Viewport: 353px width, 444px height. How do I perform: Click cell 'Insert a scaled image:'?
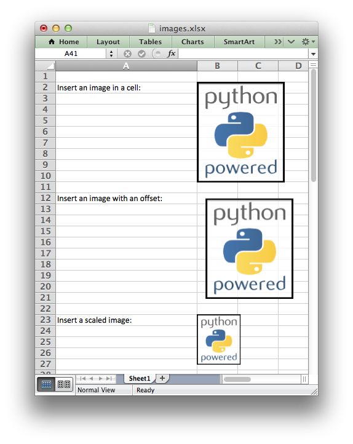[126, 320]
